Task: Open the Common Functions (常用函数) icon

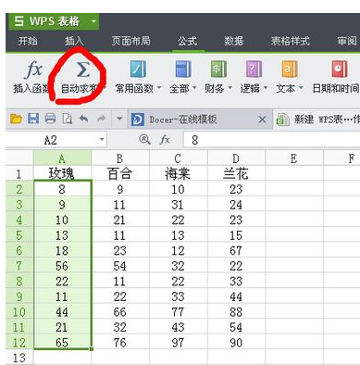Action: pos(138,69)
